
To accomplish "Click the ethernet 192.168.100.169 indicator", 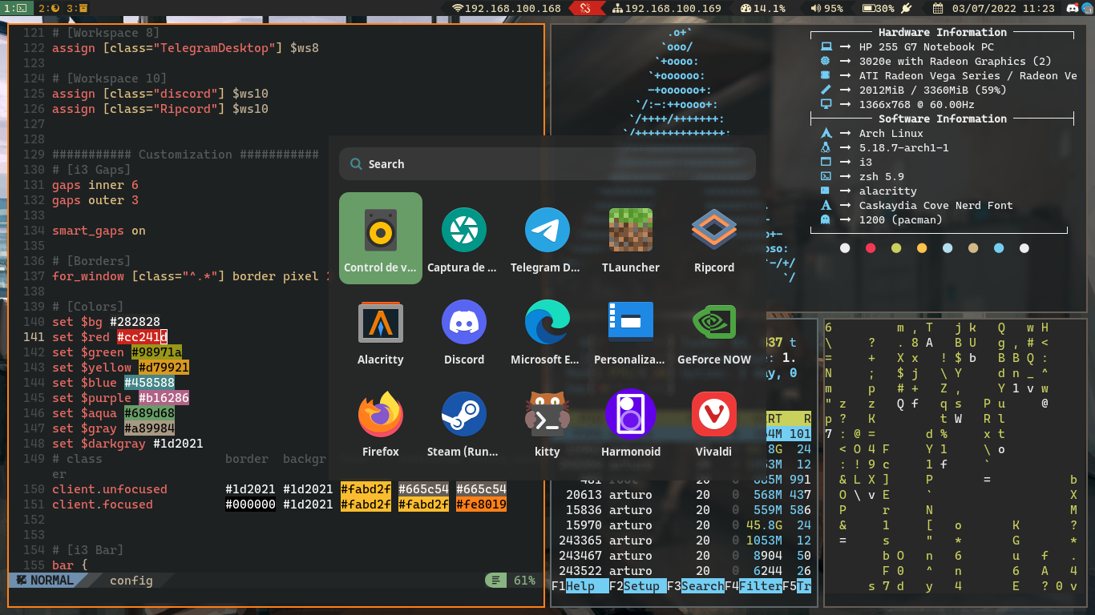I will click(x=667, y=8).
